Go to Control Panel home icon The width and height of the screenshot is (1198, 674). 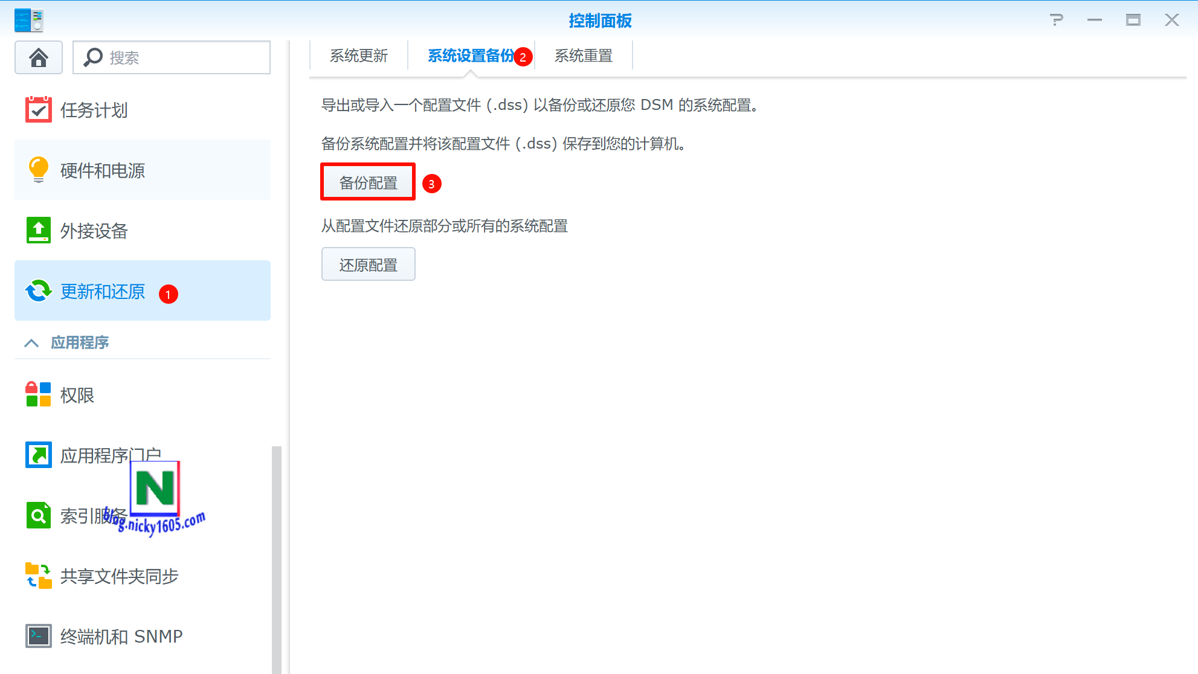[39, 57]
